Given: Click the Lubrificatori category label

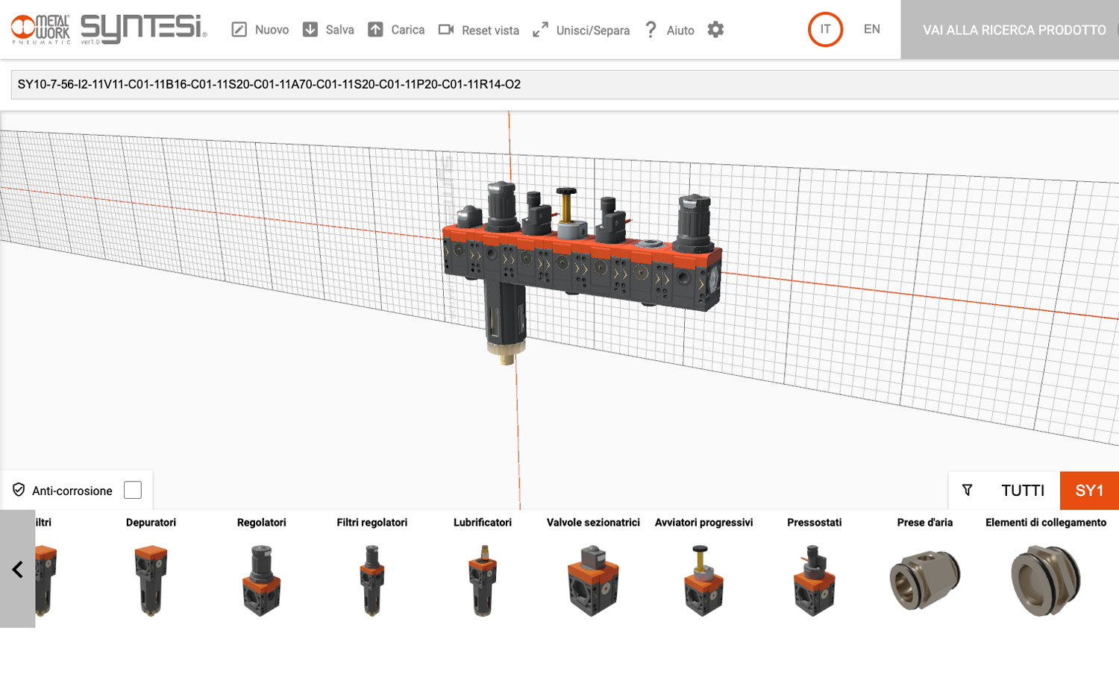Looking at the screenshot, I should (x=482, y=522).
